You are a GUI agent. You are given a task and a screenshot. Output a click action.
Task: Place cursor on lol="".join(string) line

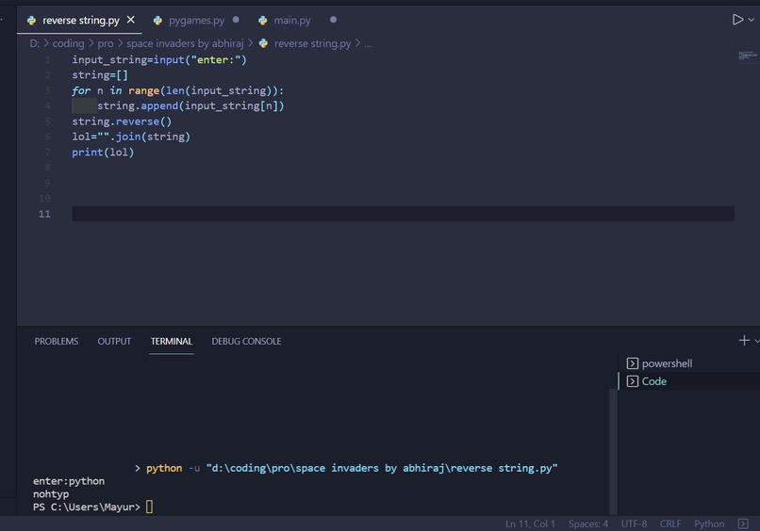pyautogui.click(x=131, y=137)
